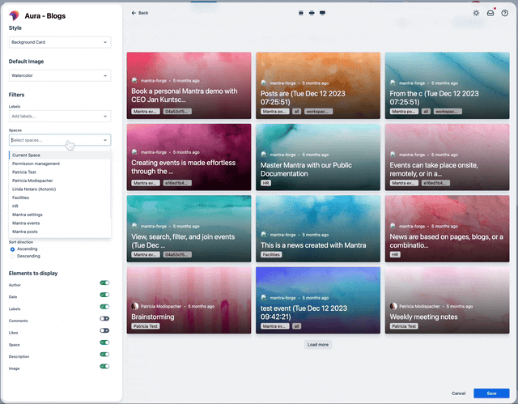The image size is (518, 404).
Task: Open the inbox notifications icon
Action: [x=490, y=13]
